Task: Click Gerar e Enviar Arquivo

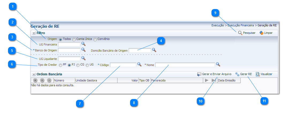Action: click(214, 74)
